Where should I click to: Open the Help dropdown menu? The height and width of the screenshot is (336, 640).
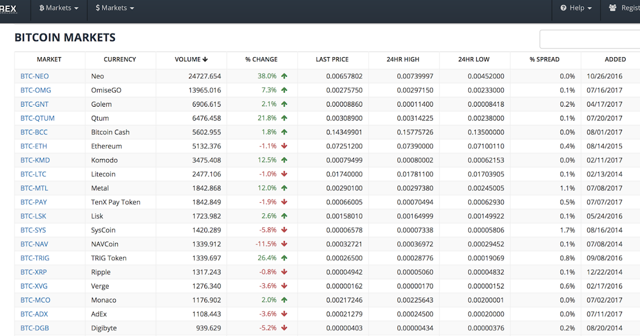click(x=576, y=8)
